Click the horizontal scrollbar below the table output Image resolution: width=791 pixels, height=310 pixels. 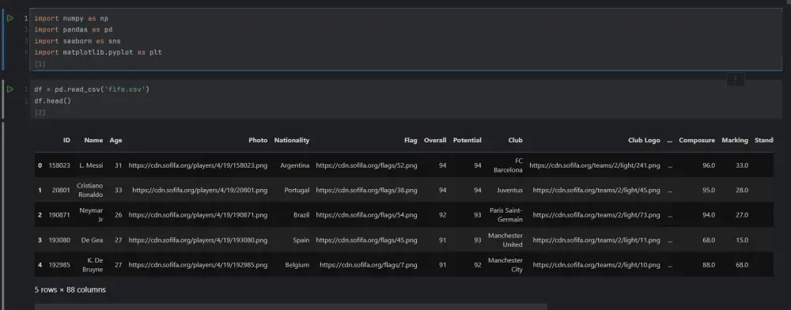click(x=290, y=307)
